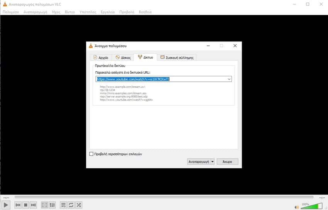Image resolution: width=328 pixels, height=210 pixels.
Task: Click example text rtp://@:1234
Action: (x=107, y=90)
